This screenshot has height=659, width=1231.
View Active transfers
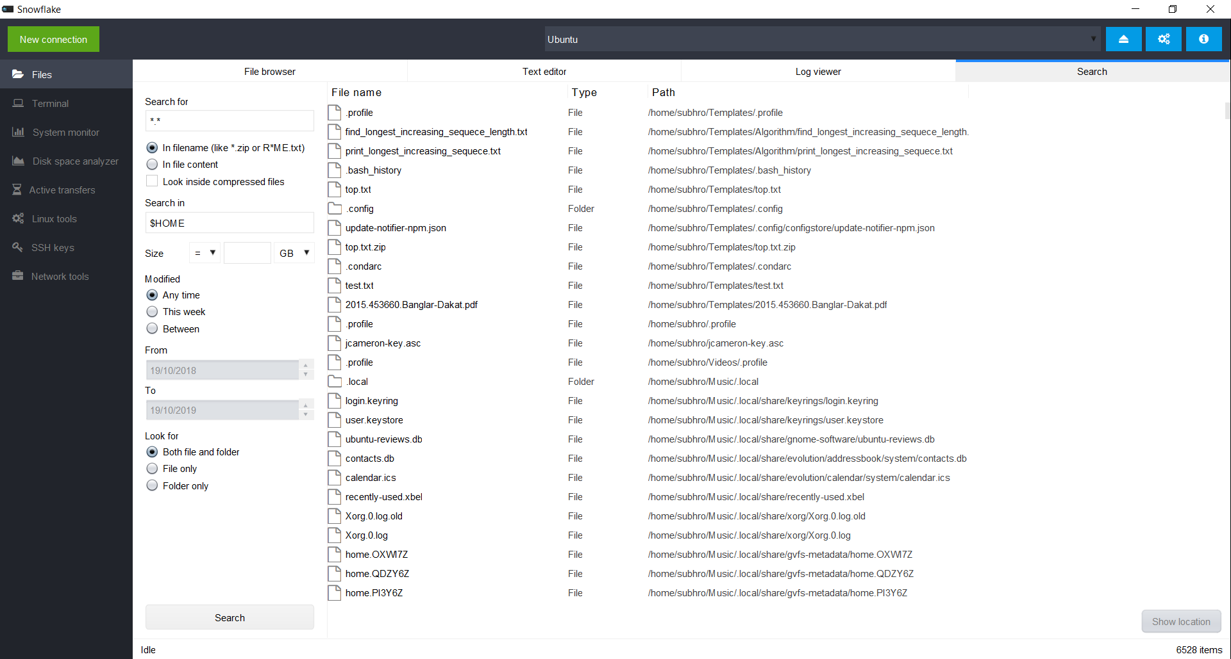(x=62, y=190)
